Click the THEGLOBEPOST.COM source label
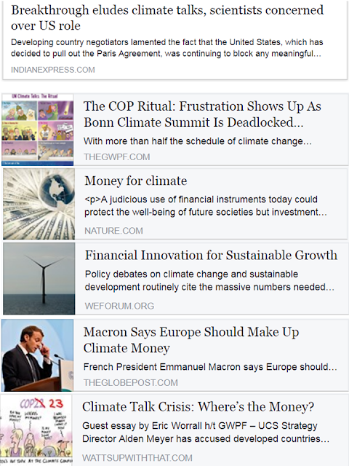The width and height of the screenshot is (349, 466). click(x=131, y=382)
